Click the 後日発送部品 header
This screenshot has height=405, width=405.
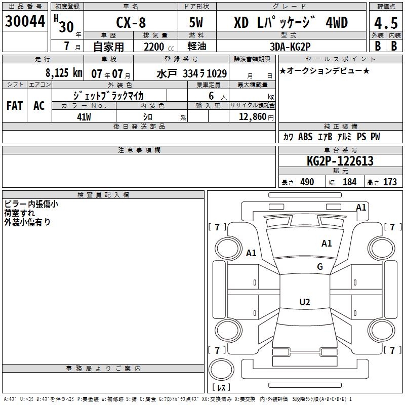(139, 126)
